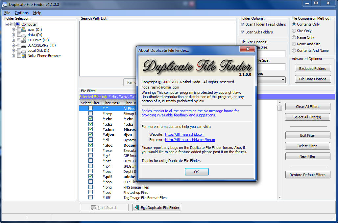
Task: Click the CD Drive (G:) icon
Action: 23,40
